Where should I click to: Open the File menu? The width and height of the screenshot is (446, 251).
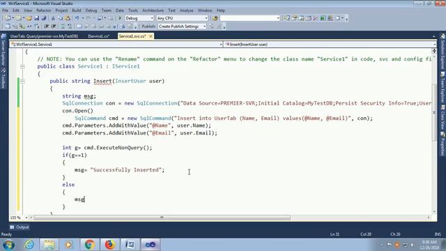[x=5, y=10]
